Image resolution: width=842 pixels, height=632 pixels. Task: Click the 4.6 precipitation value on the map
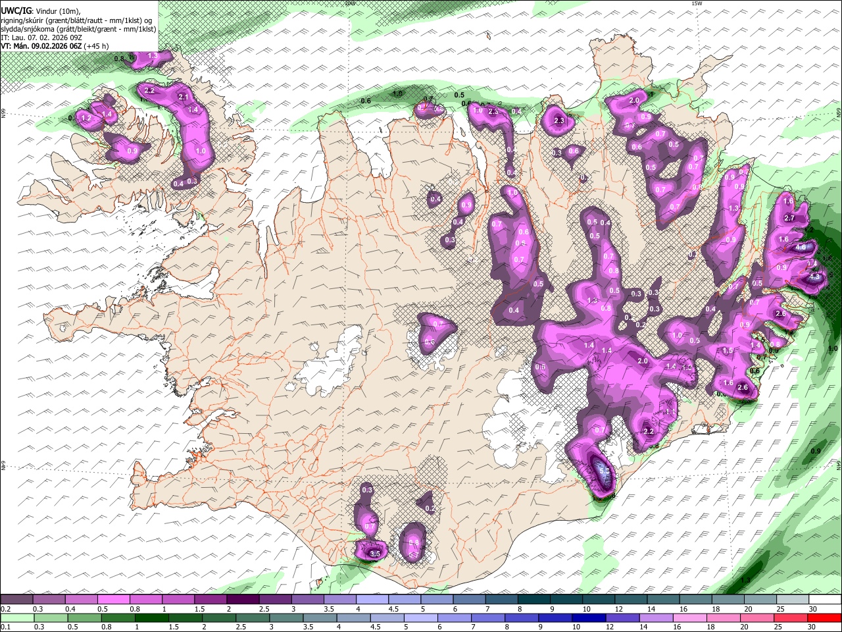pyautogui.click(x=801, y=248)
